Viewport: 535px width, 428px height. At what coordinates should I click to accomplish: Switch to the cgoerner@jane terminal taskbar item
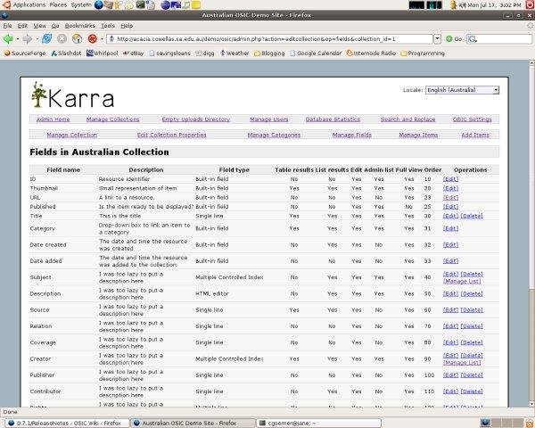click(318, 424)
